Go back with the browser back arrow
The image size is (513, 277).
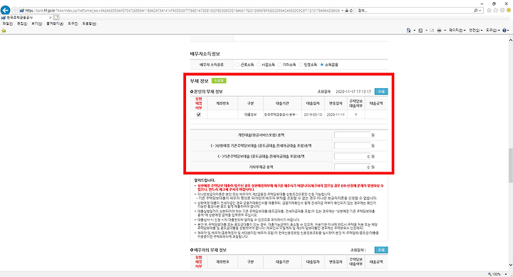click(5, 11)
